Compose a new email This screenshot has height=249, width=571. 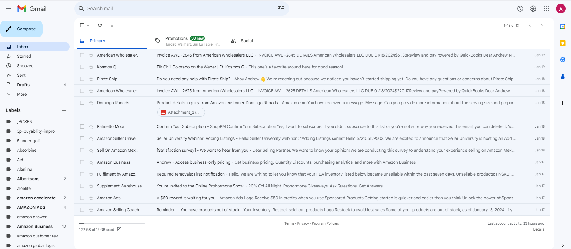pyautogui.click(x=21, y=29)
